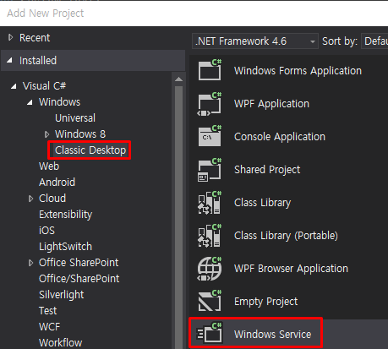
Task: Select the Office/SharePoint tree item
Action: click(79, 278)
